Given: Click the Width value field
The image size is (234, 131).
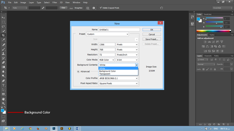Looking at the screenshot, I should [x=107, y=45].
